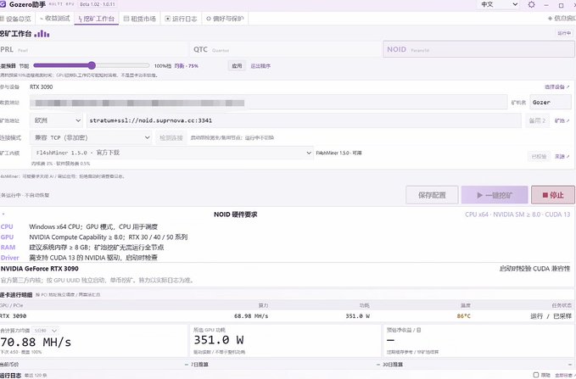Click the 已校验 button
576x379 pixels.
(x=539, y=157)
